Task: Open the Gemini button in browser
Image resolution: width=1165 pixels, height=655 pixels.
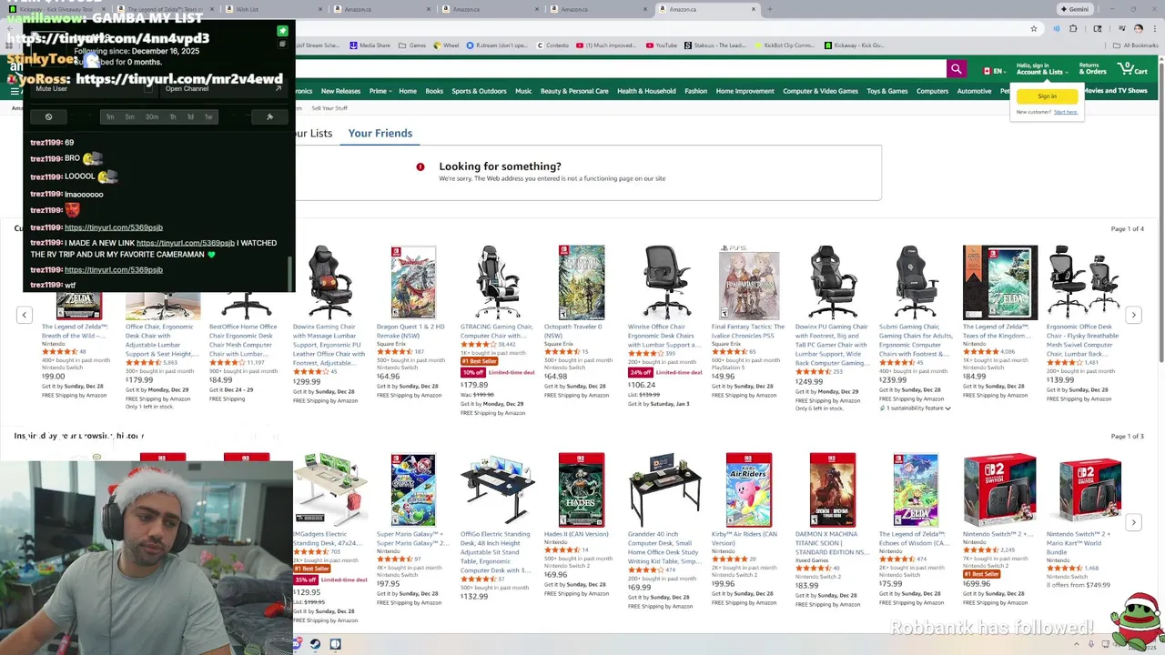Action: (x=1074, y=9)
